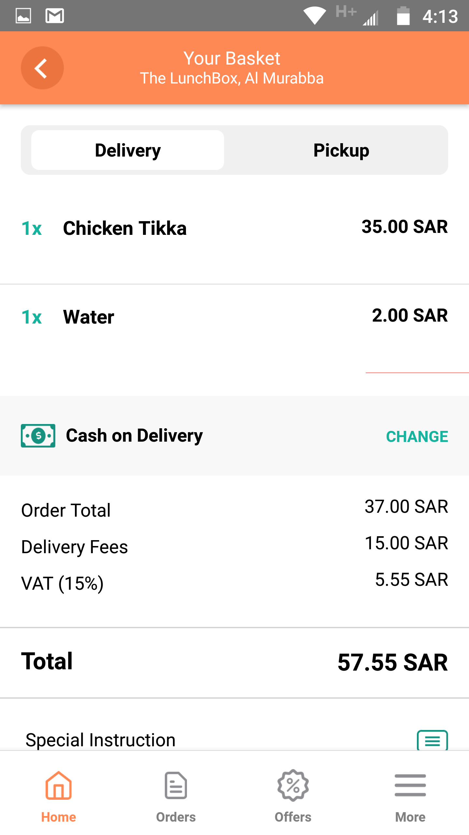
Task: Tap the back arrow in the basket header
Action: click(42, 68)
